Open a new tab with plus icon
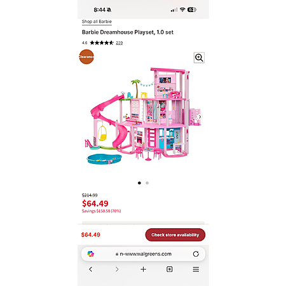Viewport: 286px width, 286px height. pos(143,269)
